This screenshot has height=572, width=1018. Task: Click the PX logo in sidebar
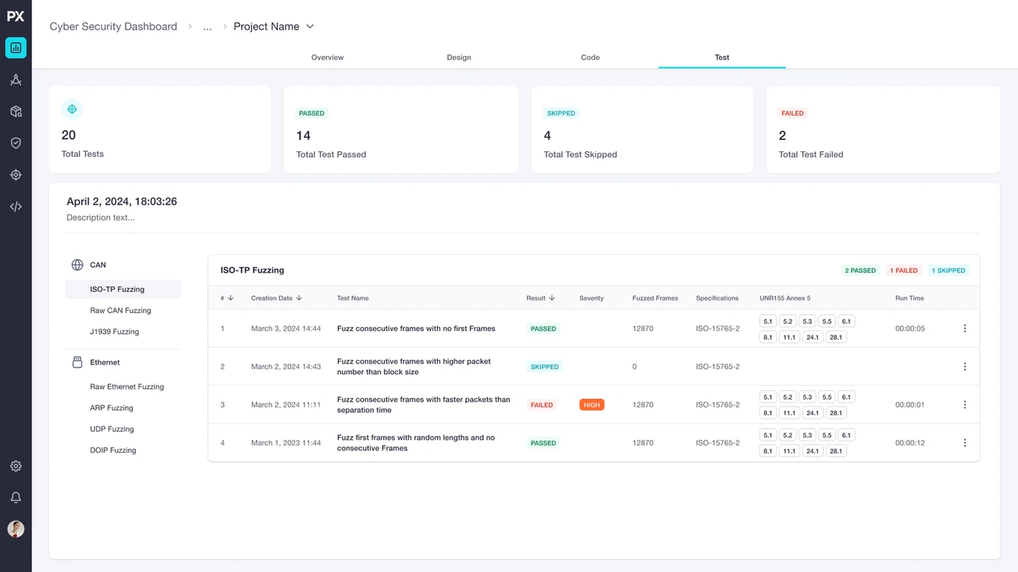click(x=16, y=17)
